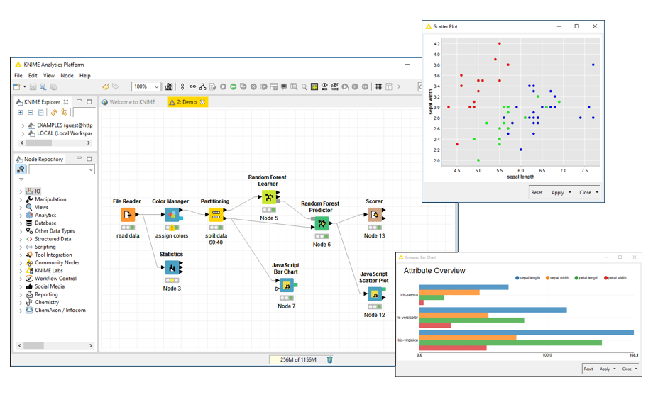The width and height of the screenshot is (653, 402).
Task: Cancel all running nodes with the double-X icon
Action: pyautogui.click(x=263, y=86)
